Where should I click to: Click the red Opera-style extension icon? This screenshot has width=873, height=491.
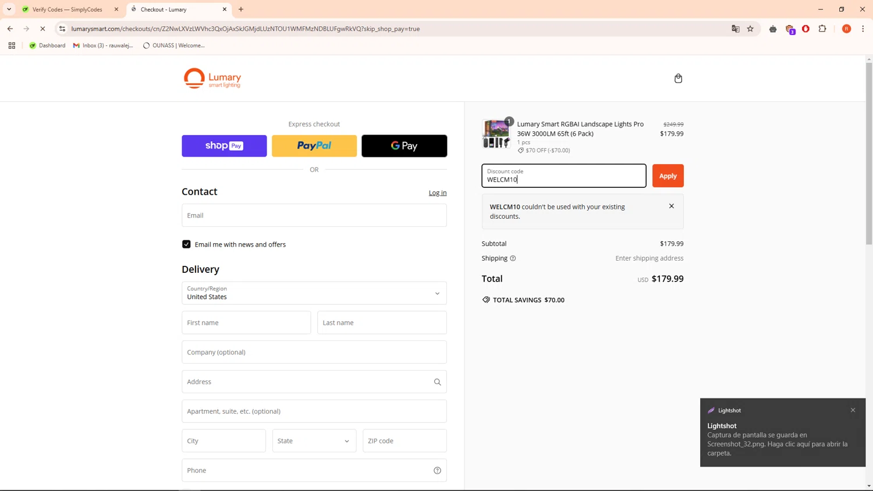tap(805, 29)
